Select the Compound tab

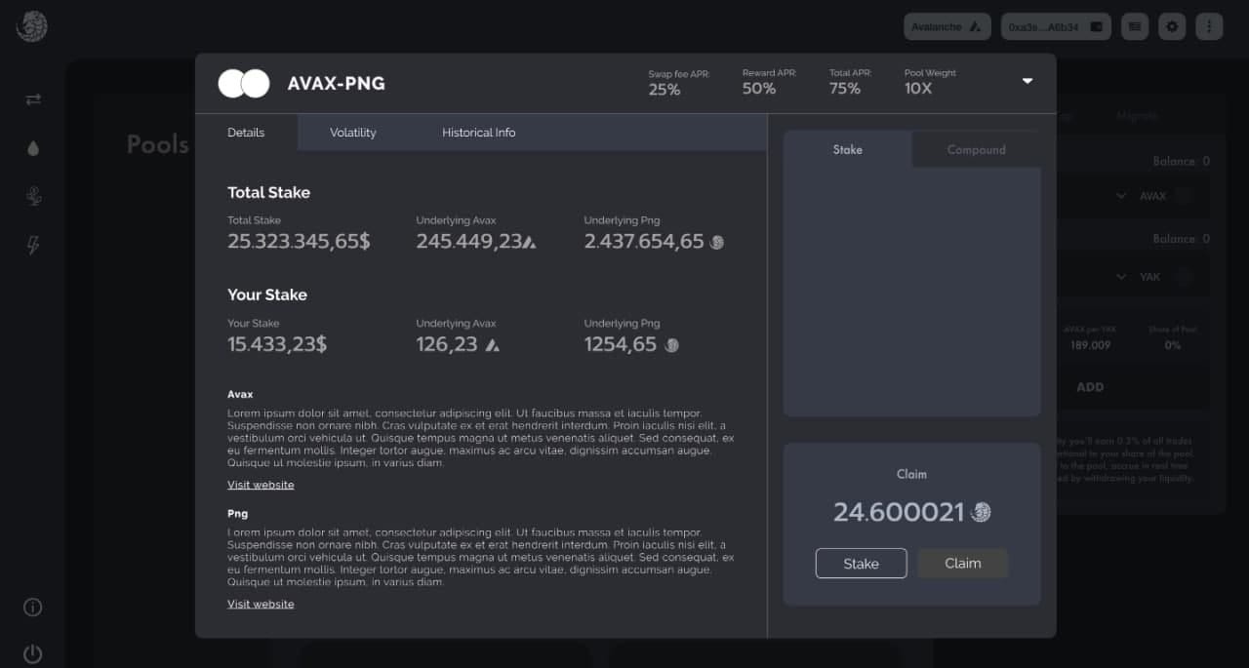tap(976, 149)
